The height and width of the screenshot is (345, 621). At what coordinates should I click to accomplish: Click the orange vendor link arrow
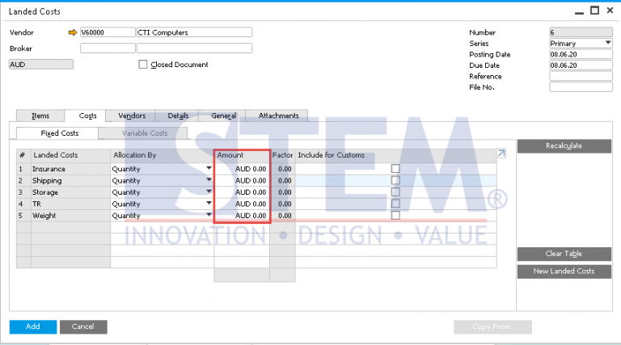72,32
